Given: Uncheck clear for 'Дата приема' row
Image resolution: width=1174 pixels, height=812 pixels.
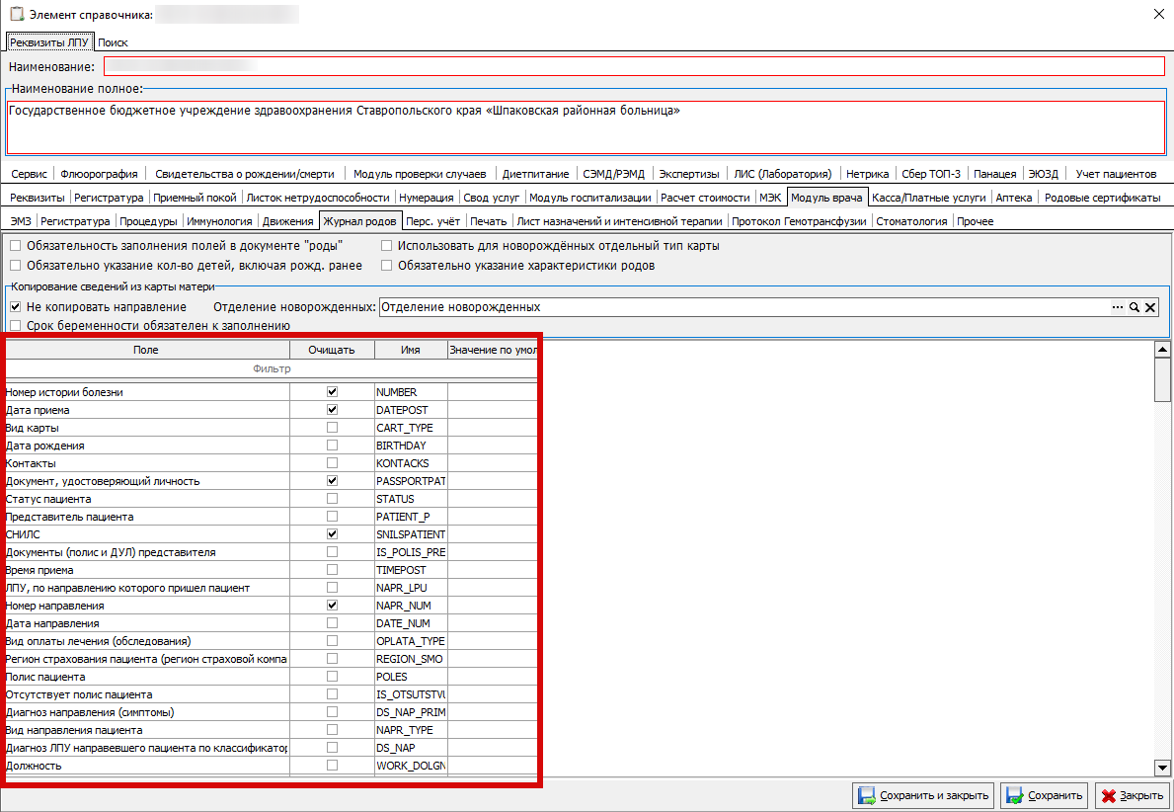Looking at the screenshot, I should pyautogui.click(x=332, y=410).
